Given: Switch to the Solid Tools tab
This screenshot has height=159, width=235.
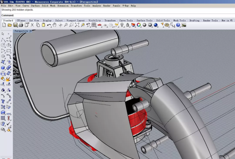Looking at the screenshot, I should (163, 21).
